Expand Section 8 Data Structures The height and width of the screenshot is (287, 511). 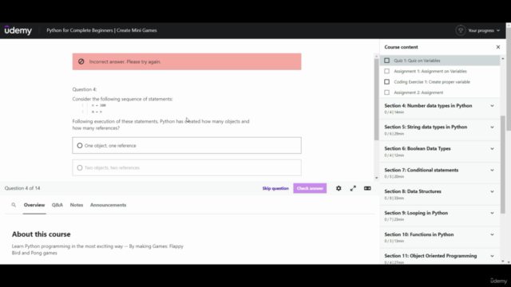click(x=440, y=195)
